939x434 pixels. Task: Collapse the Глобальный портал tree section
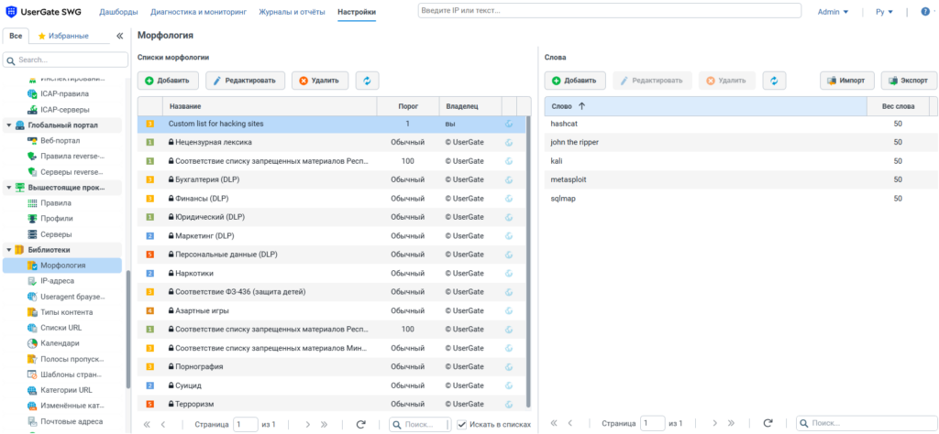(9, 125)
